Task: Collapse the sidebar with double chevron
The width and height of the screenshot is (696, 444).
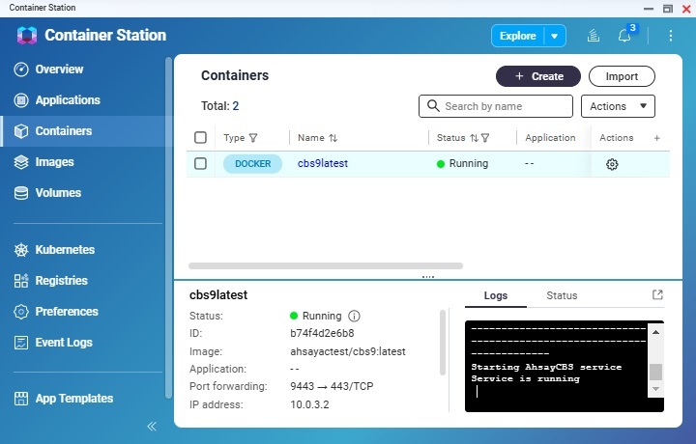Action: coord(152,426)
